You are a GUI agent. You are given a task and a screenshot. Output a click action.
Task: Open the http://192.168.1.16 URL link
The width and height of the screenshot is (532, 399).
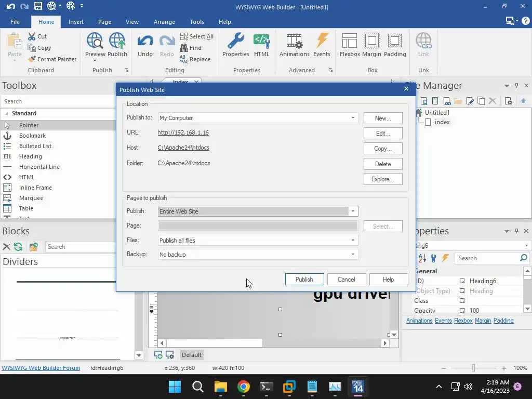click(x=183, y=132)
